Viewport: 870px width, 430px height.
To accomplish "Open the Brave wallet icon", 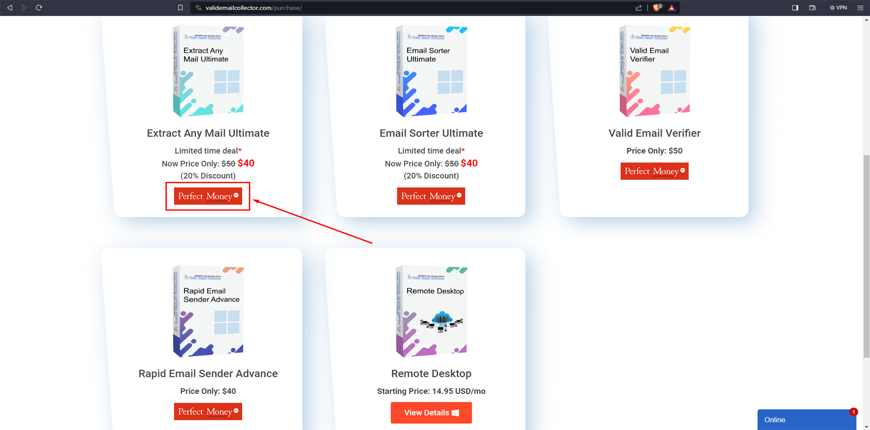I will (x=812, y=8).
